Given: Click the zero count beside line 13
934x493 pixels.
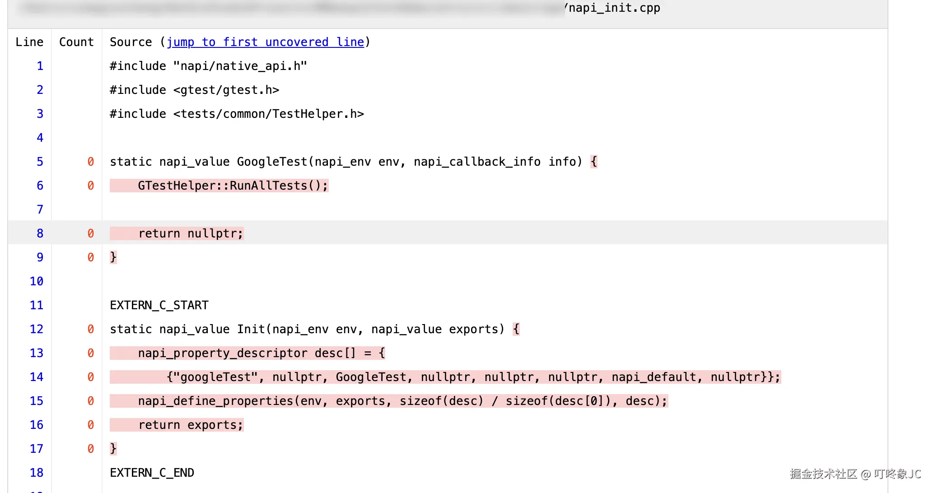Looking at the screenshot, I should [x=90, y=353].
